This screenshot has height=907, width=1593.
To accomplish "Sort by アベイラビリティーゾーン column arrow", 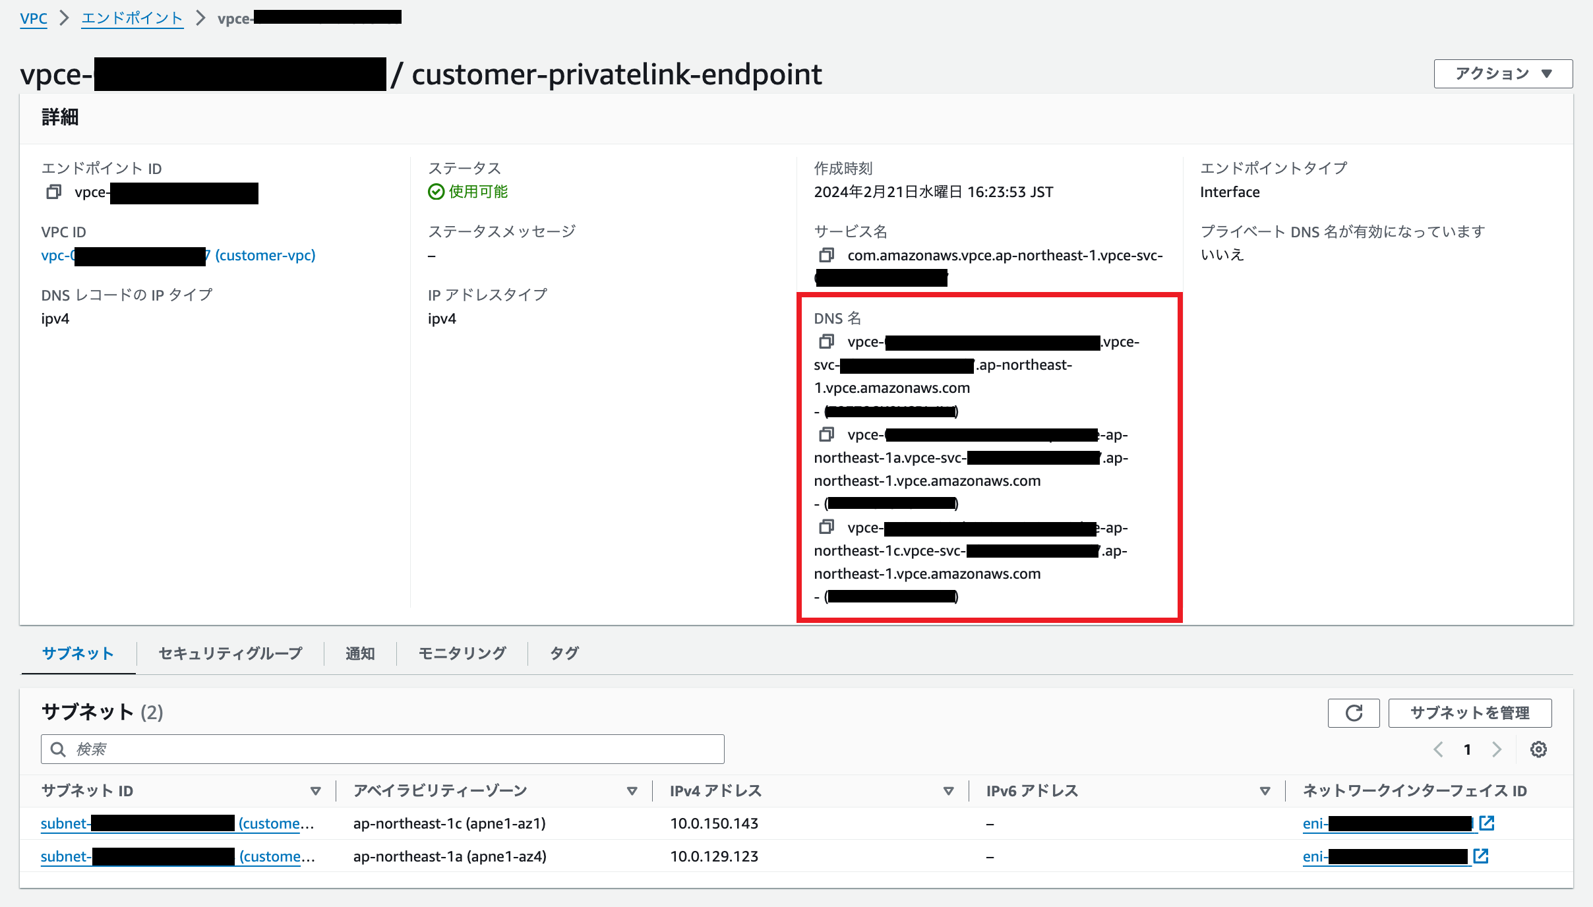I will point(632,791).
